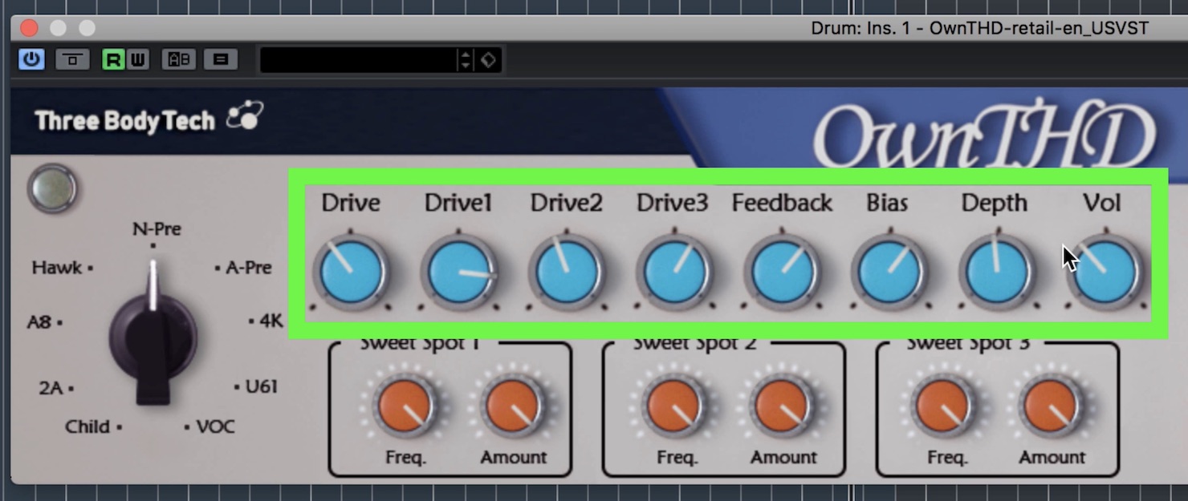
Task: Select the Child model position
Action: click(x=87, y=426)
